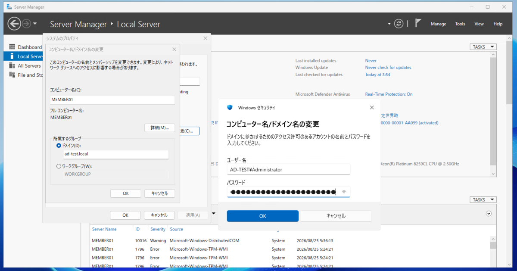Select the ワークグループ(W) radio button
The height and width of the screenshot is (271, 517).
[59, 166]
